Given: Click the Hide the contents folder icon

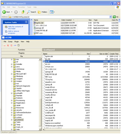Looking at the screenshot, I should point(6,27).
